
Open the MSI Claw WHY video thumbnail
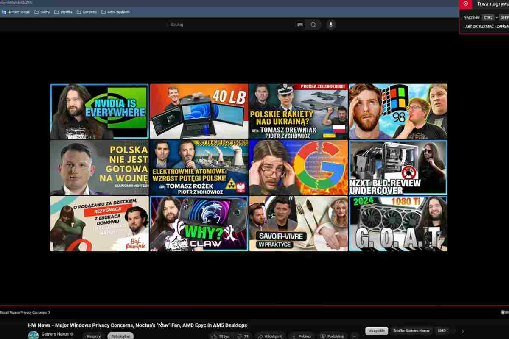pos(199,223)
